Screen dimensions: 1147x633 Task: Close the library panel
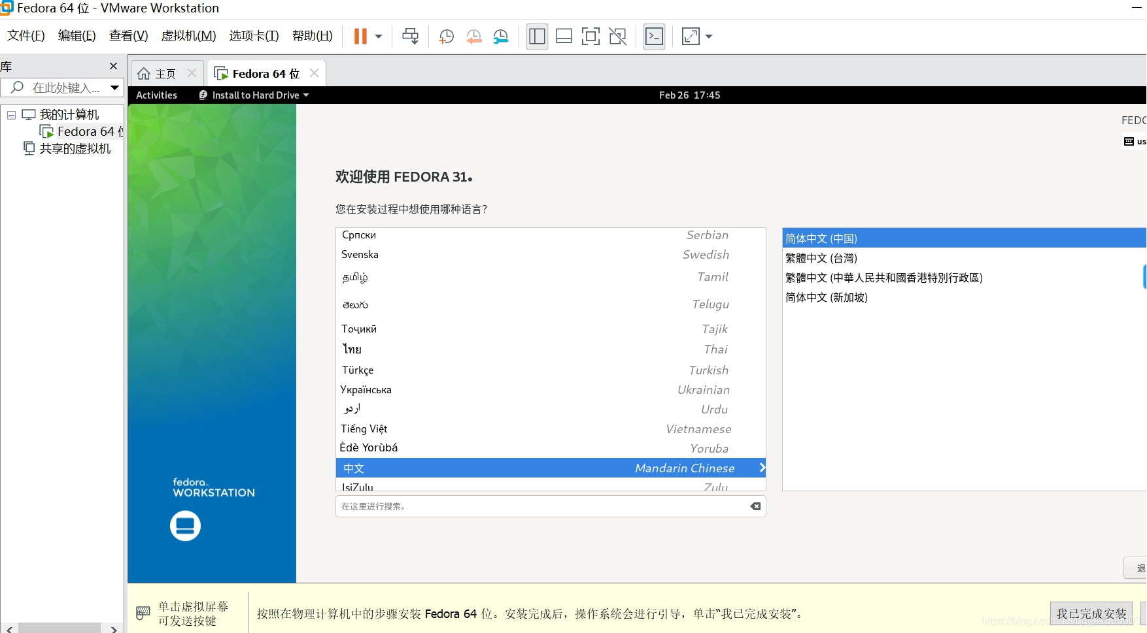tap(113, 66)
